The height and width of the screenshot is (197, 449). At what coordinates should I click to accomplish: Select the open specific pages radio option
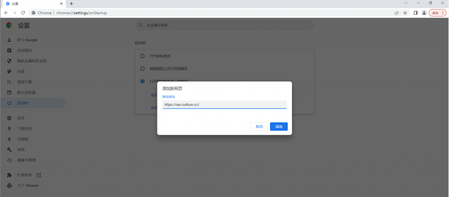click(143, 81)
